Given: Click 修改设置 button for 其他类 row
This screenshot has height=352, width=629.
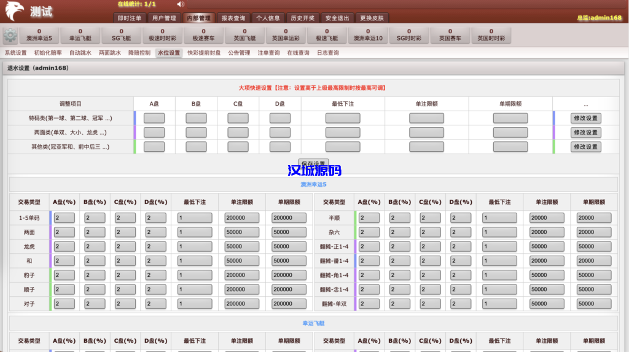Looking at the screenshot, I should 586,147.
